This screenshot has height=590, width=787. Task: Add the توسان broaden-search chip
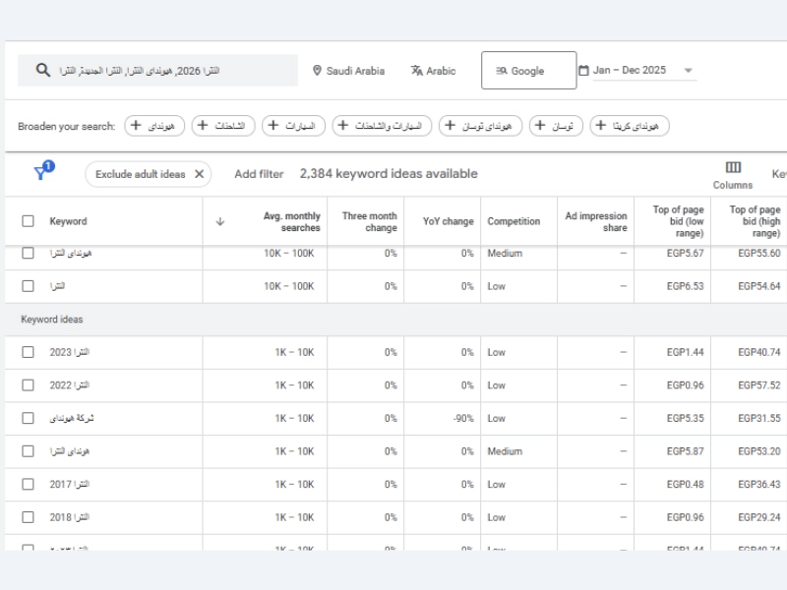pos(556,126)
